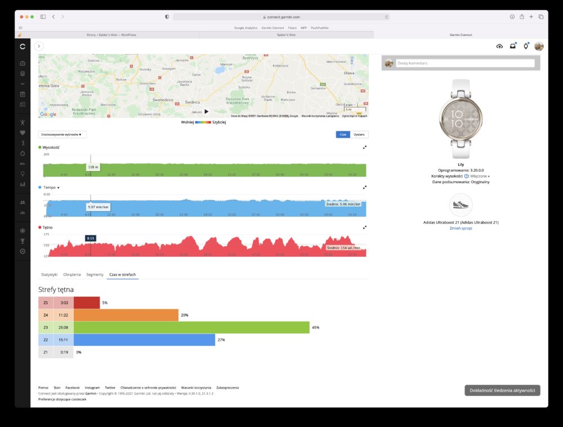Click the Z4 orange heart rate zone bar
This screenshot has width=563, height=427.
coord(126,315)
